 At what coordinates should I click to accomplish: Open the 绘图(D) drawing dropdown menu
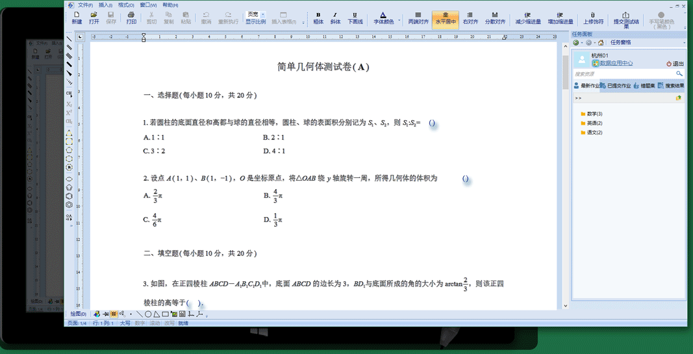(79, 314)
